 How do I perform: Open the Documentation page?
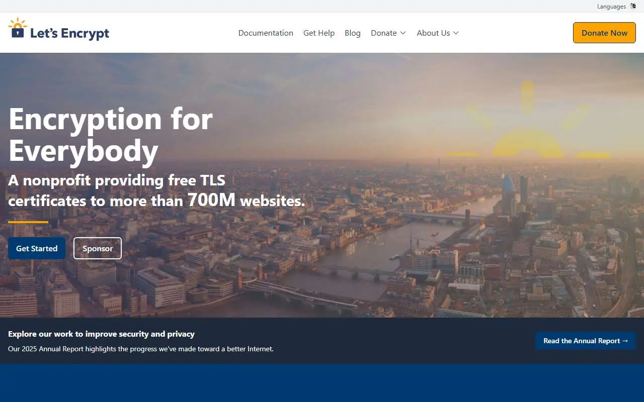(266, 33)
